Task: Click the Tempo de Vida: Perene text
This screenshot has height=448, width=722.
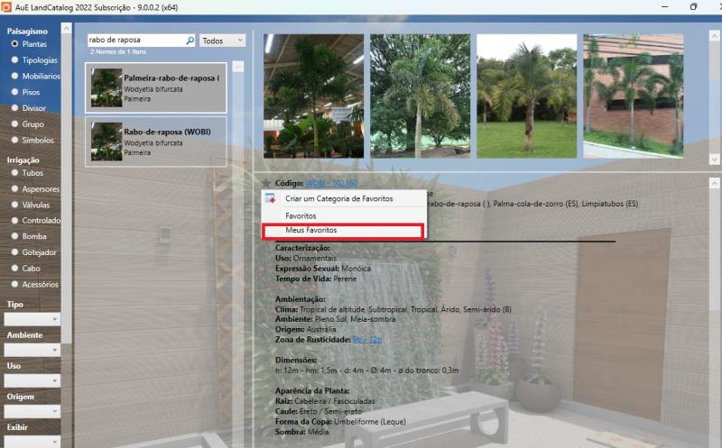Action: pyautogui.click(x=316, y=279)
